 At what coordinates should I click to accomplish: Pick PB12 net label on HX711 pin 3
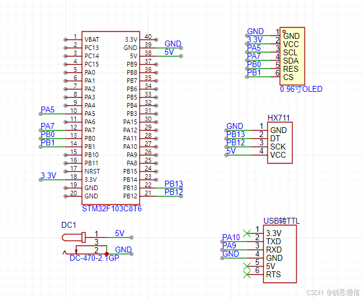tap(236, 142)
